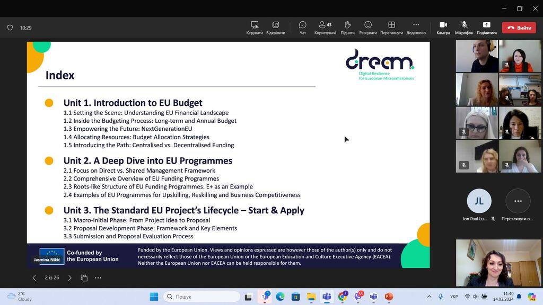Show hidden icons in system tray
The height and width of the screenshot is (305, 543).
pos(429,297)
